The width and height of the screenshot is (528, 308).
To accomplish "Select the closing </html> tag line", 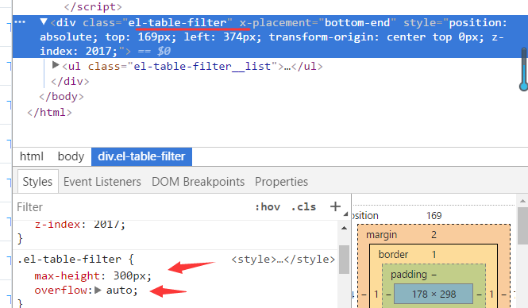I will click(49, 113).
